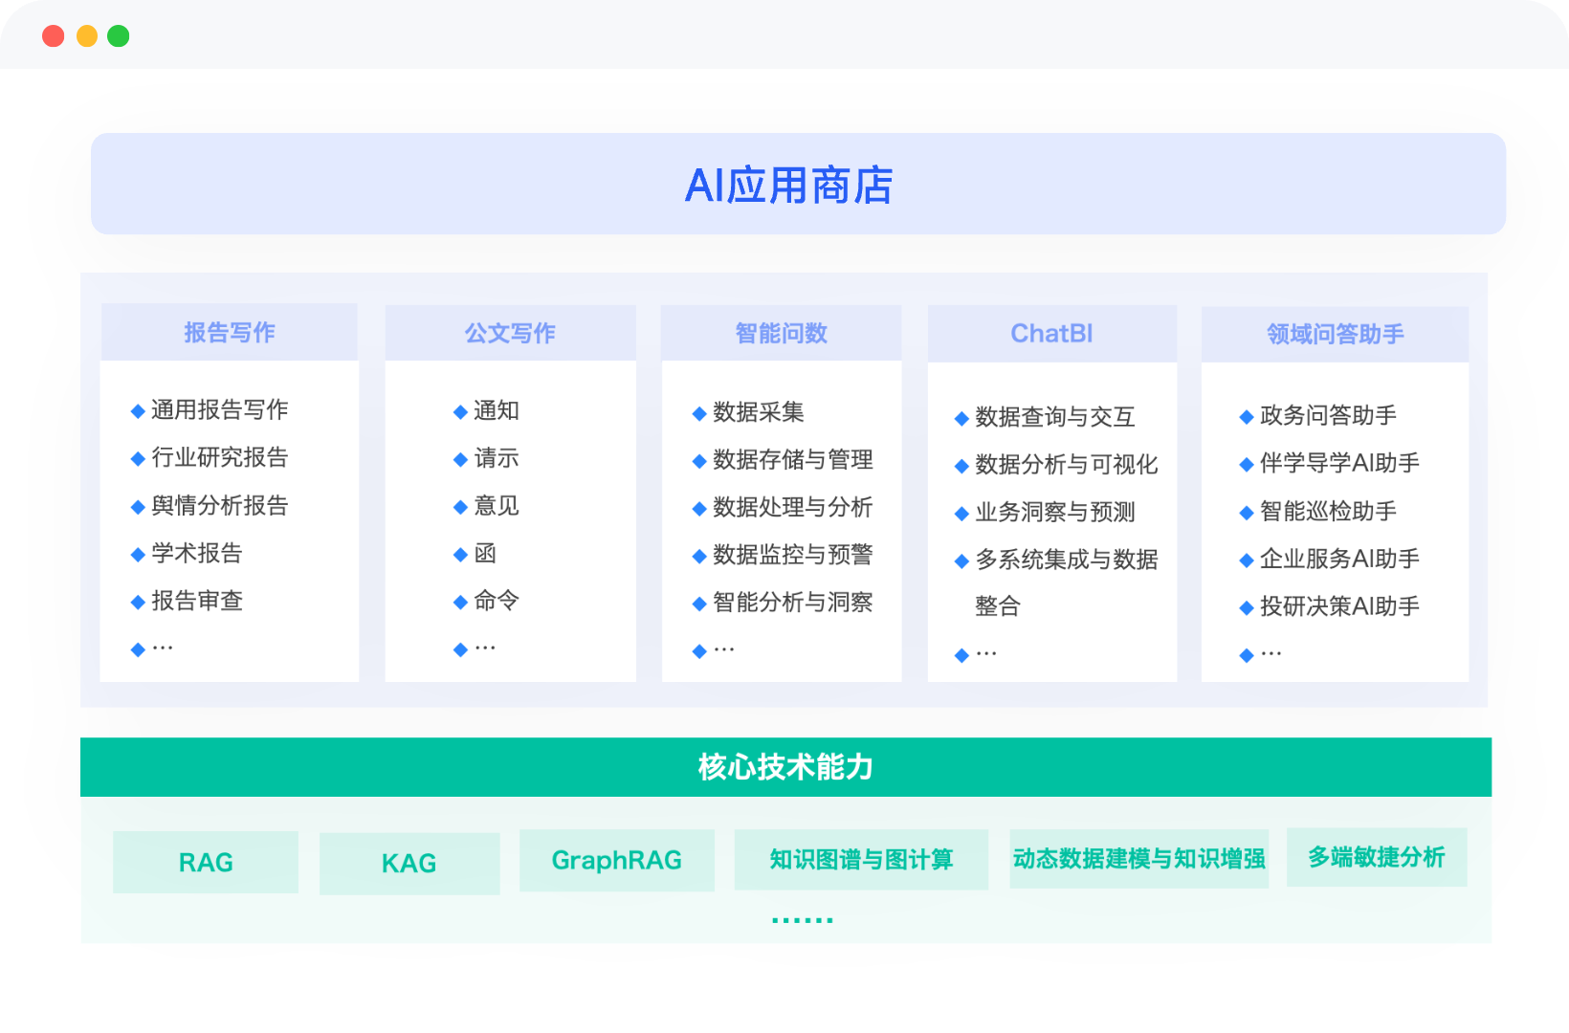
Task: Click the ellipsis under 报告写作 list
Action: (x=163, y=648)
